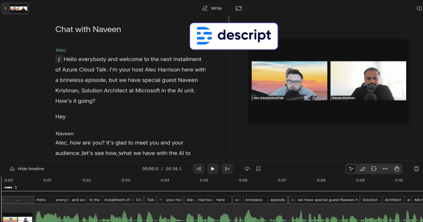Open the playback speed control icon
The image size is (423, 222).
pos(247,169)
